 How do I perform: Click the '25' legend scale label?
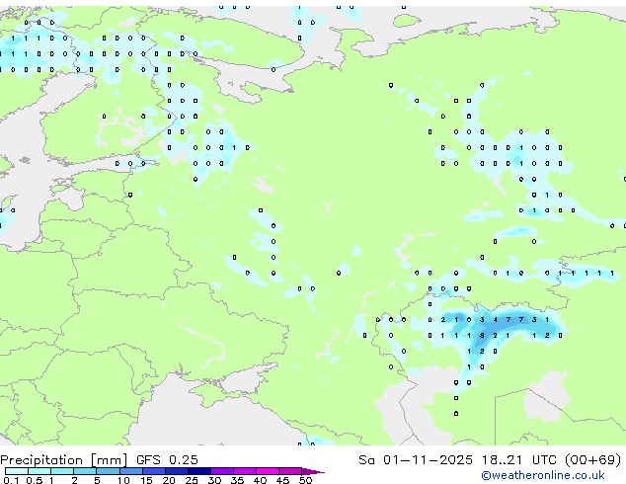click(x=192, y=480)
